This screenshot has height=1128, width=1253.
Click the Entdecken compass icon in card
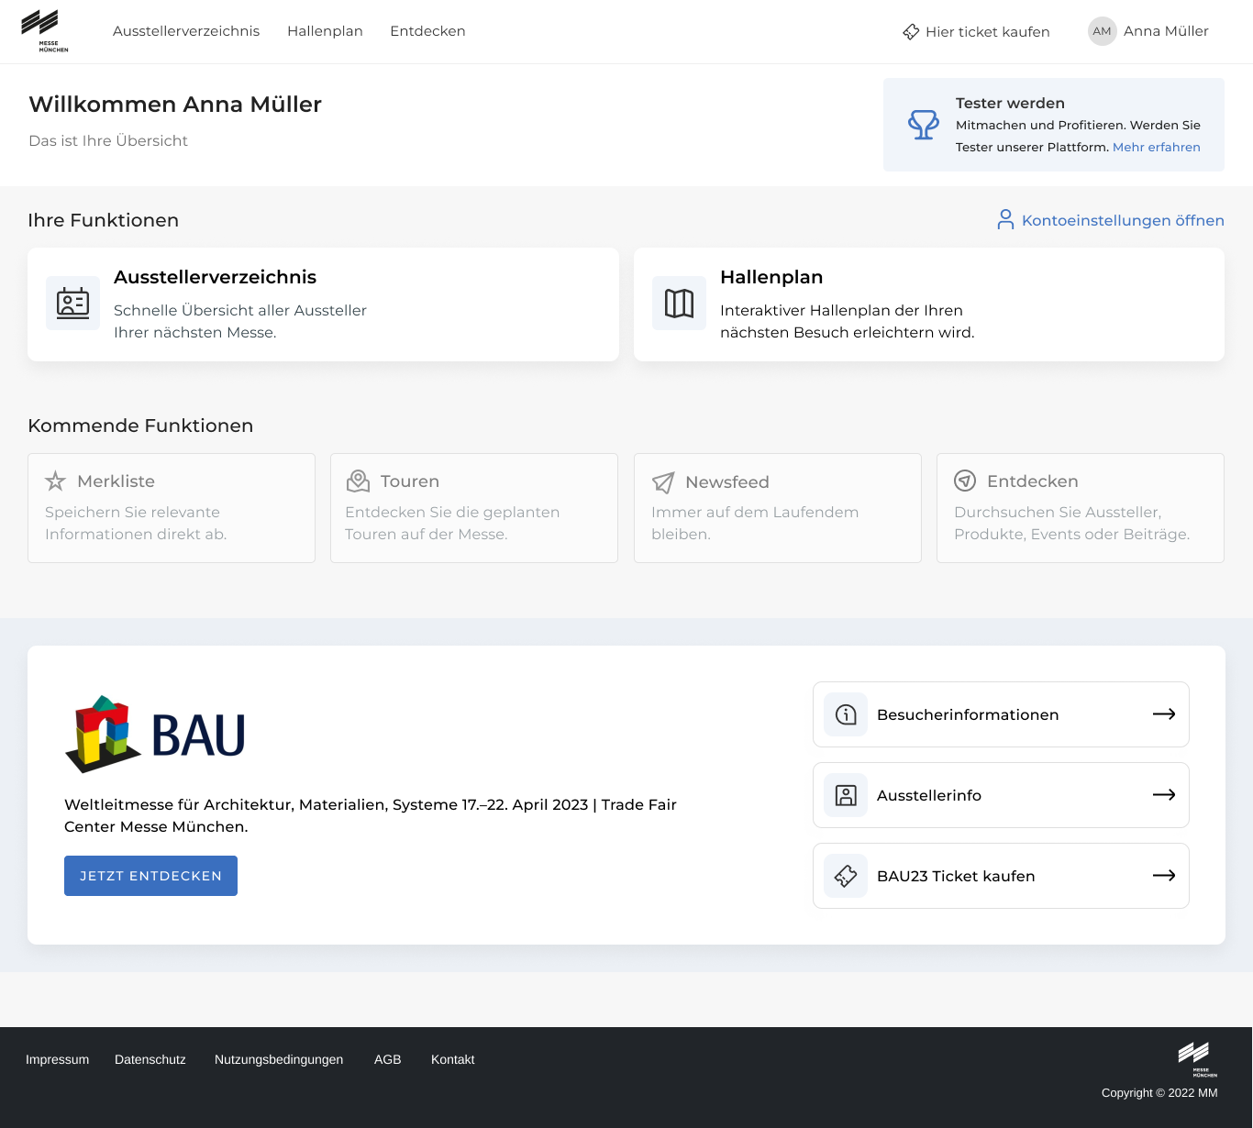click(x=965, y=481)
